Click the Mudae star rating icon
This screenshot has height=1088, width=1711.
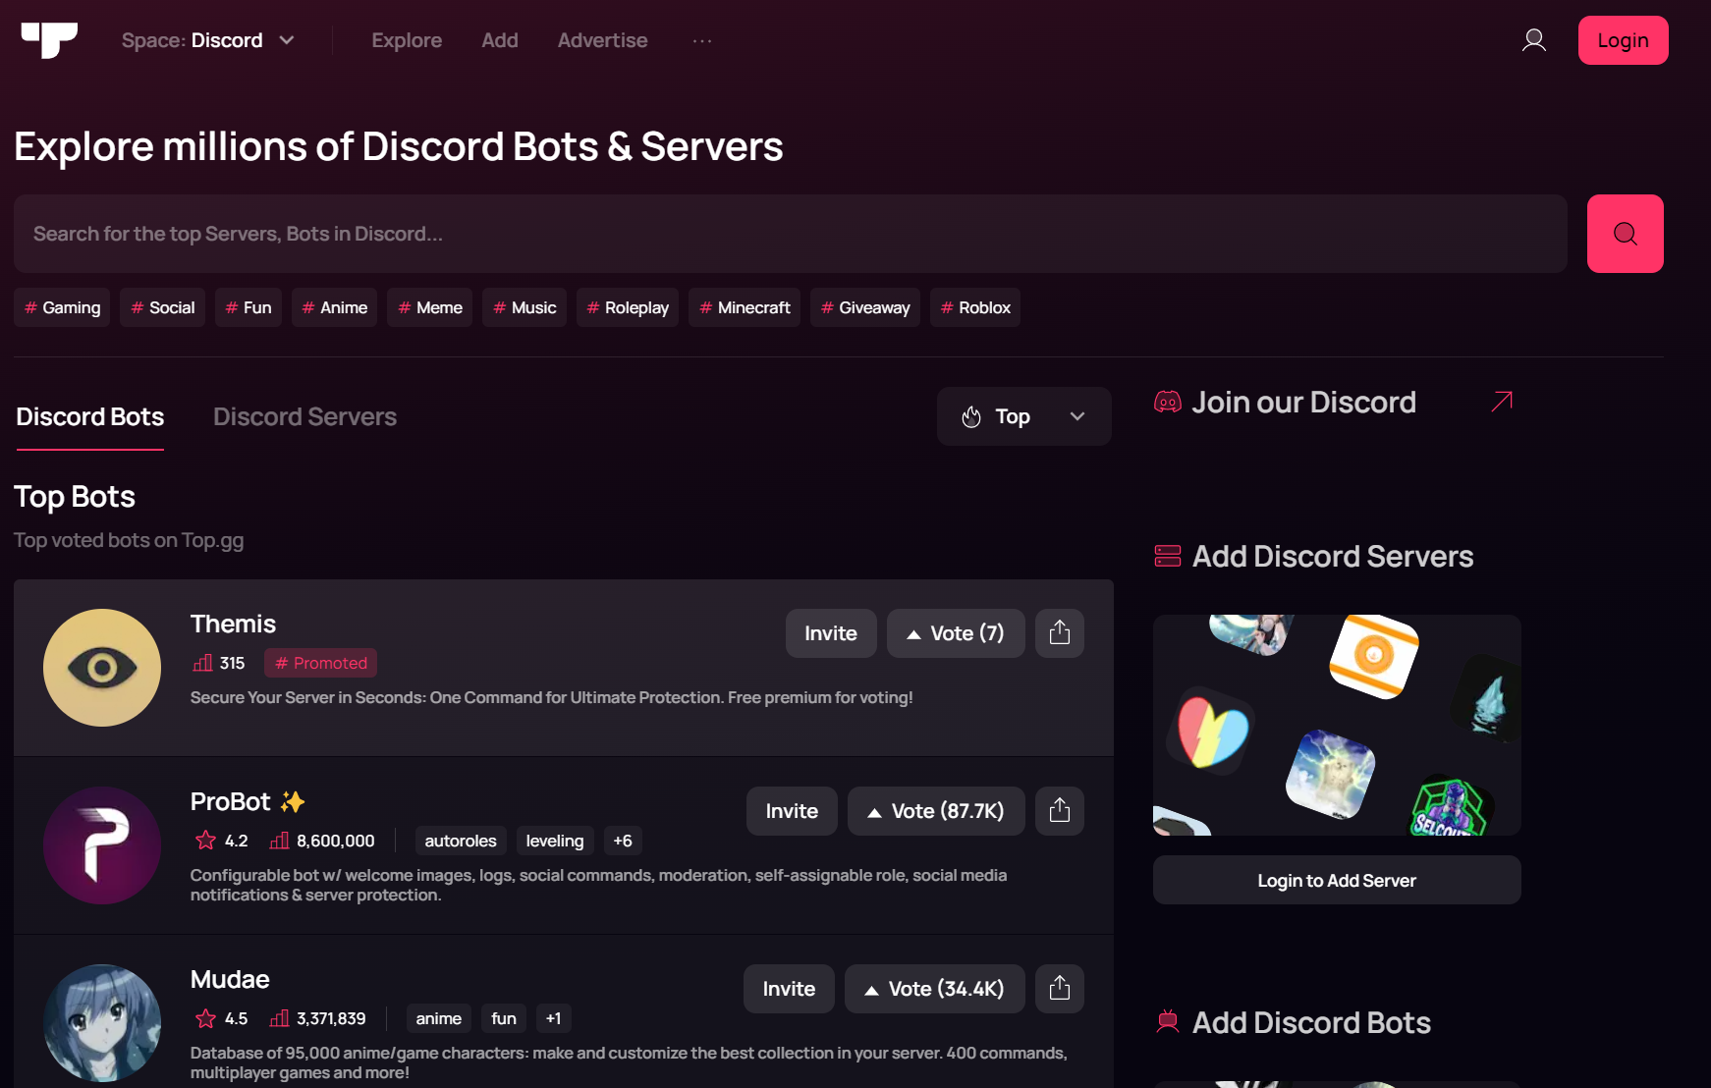(205, 1018)
